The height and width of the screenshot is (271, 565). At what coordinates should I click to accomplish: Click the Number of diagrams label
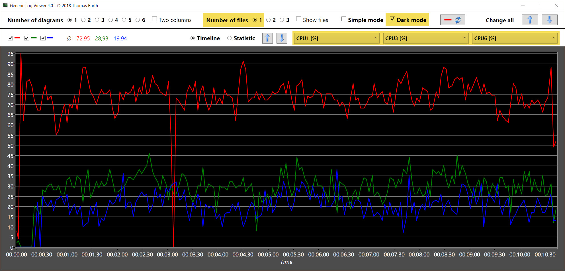35,20
